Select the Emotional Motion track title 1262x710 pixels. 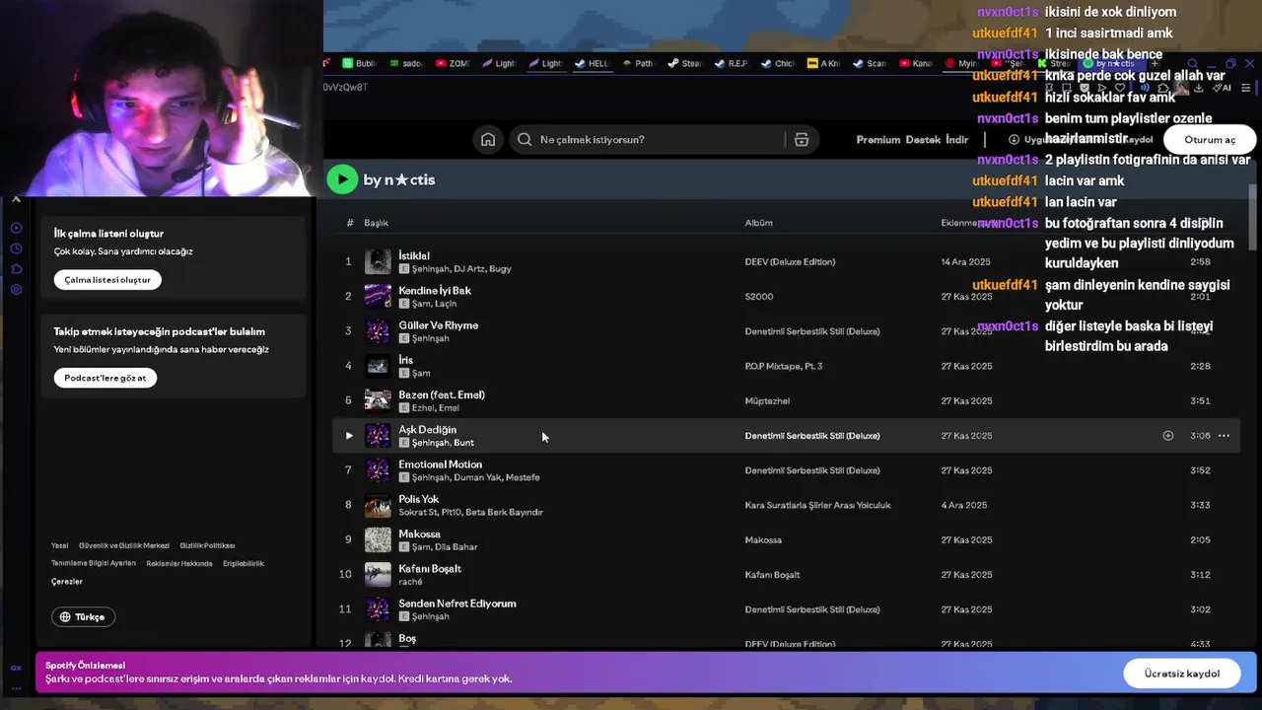[440, 463]
